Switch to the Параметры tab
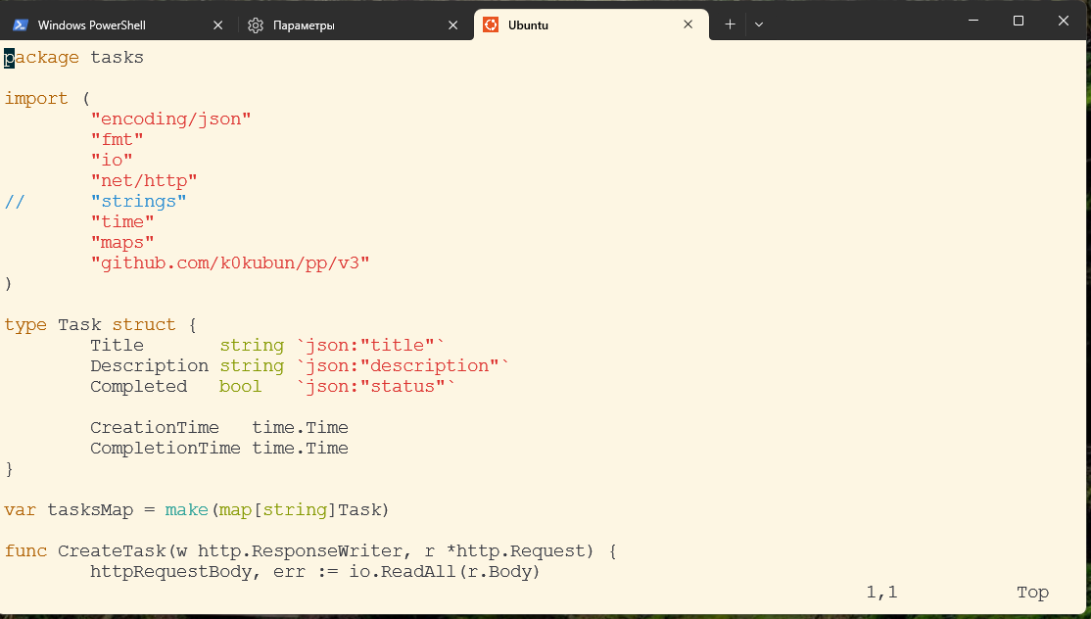The width and height of the screenshot is (1091, 619). click(x=304, y=25)
